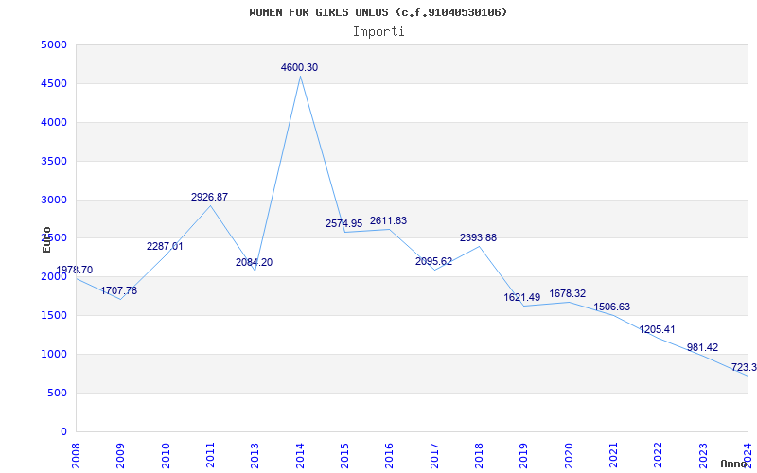Screen dimensions: 757x473
Task: Click the x-axis year 2020
Action: point(569,455)
